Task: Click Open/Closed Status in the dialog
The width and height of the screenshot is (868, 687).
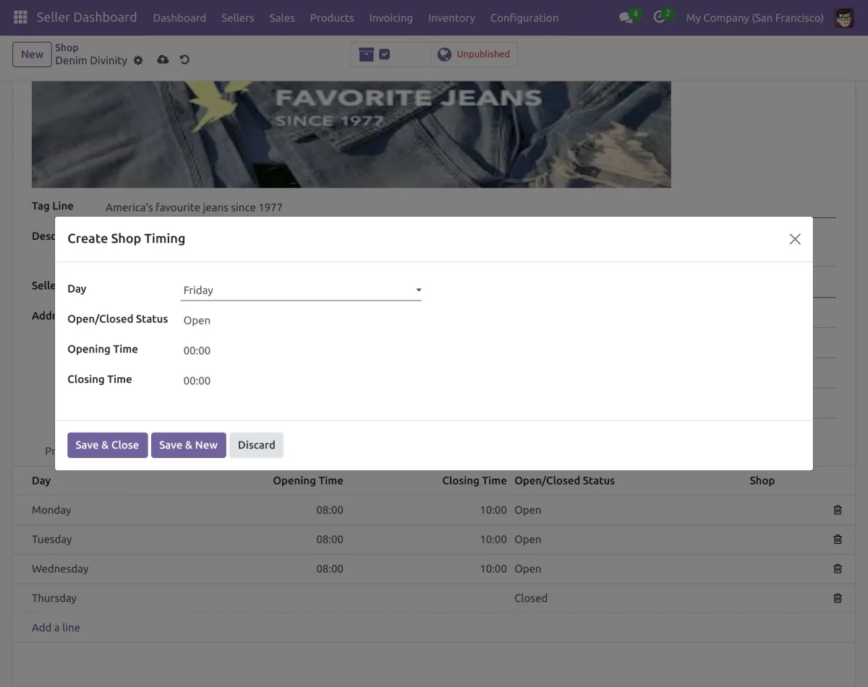Action: (196, 319)
